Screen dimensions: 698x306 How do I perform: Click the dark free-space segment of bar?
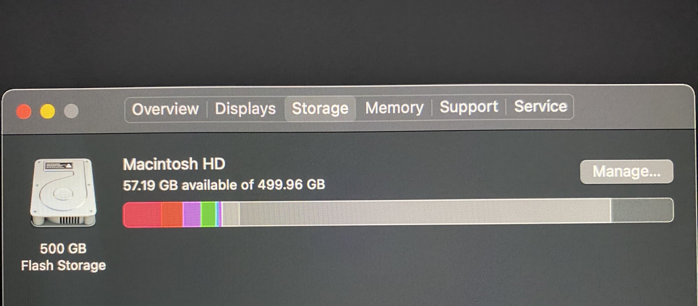point(642,210)
